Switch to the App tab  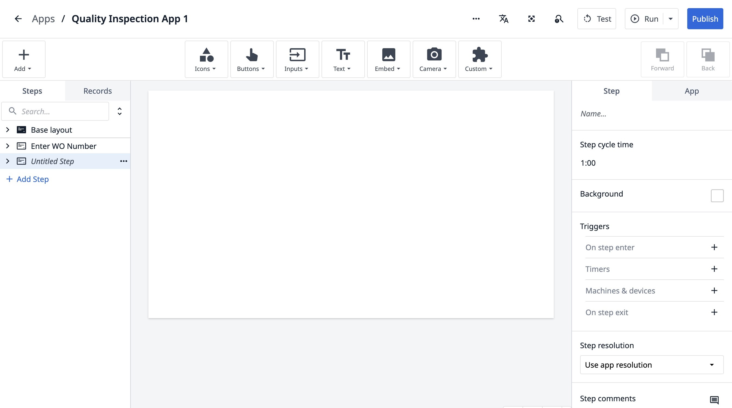(x=691, y=91)
